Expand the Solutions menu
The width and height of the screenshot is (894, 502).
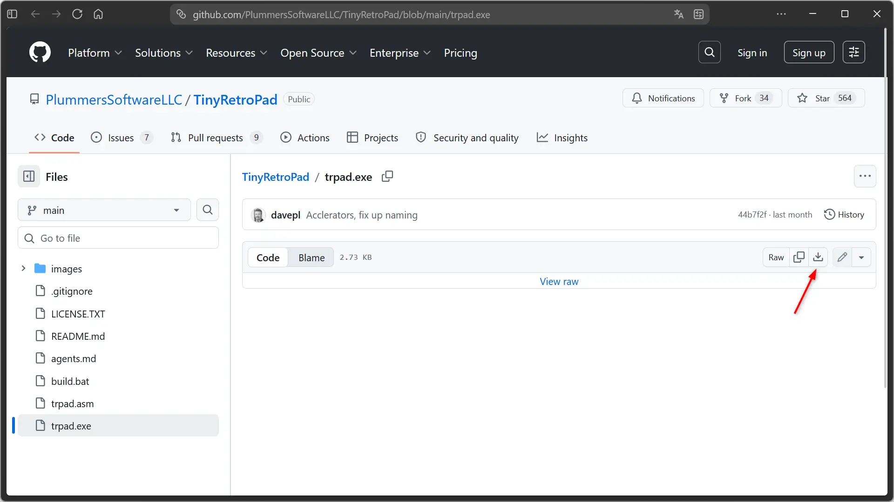164,53
